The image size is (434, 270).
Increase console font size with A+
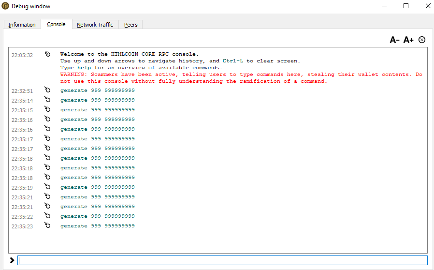pyautogui.click(x=408, y=40)
